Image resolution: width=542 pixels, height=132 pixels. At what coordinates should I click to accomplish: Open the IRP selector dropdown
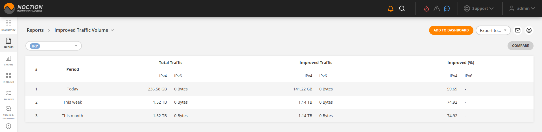click(54, 46)
